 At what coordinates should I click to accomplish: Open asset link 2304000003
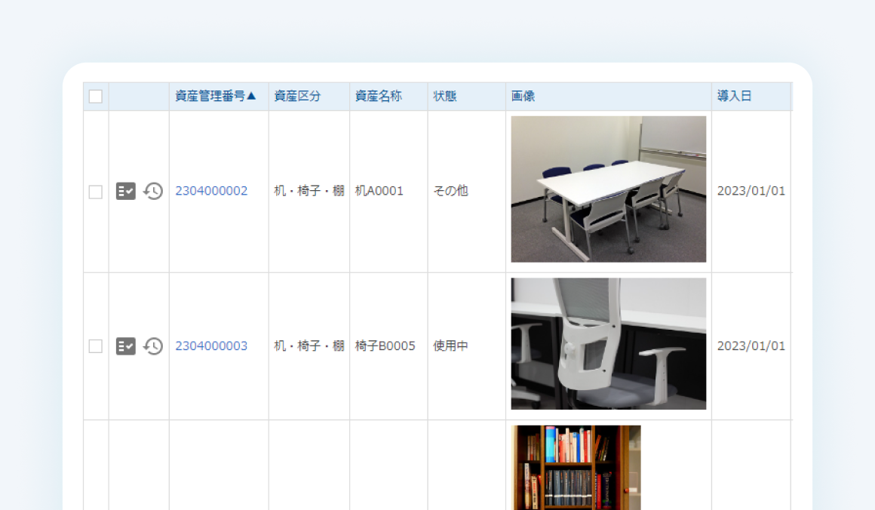(x=211, y=346)
